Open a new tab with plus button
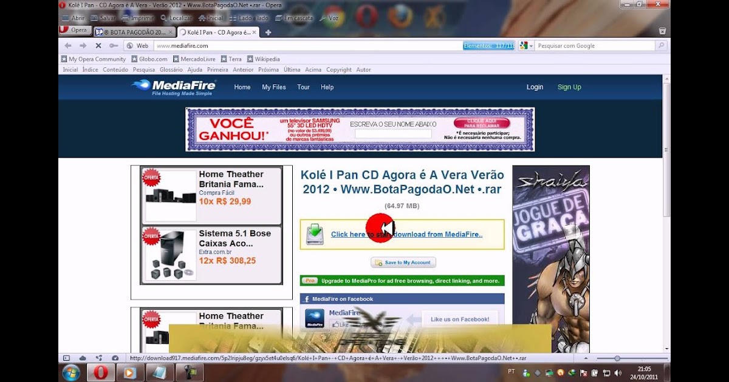Screen dimensions: 729x382 click(269, 32)
